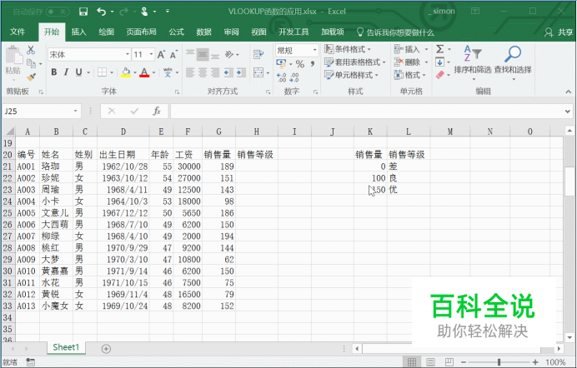Screen dimensions: 577x368
Task: Open 查找和选择 find and select
Action: click(x=513, y=62)
